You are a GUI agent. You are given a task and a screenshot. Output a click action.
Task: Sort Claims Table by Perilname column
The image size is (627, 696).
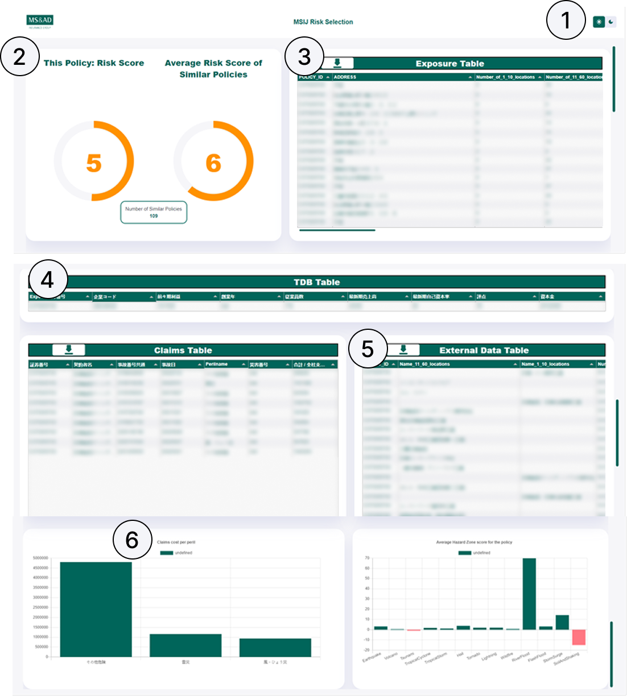[x=244, y=364]
